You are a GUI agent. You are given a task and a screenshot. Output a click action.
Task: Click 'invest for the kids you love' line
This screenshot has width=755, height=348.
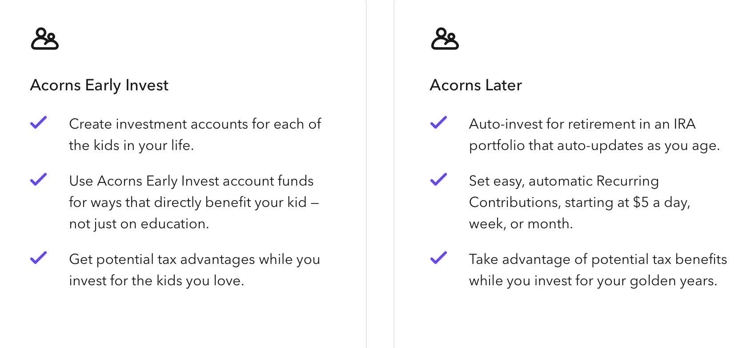point(157,281)
